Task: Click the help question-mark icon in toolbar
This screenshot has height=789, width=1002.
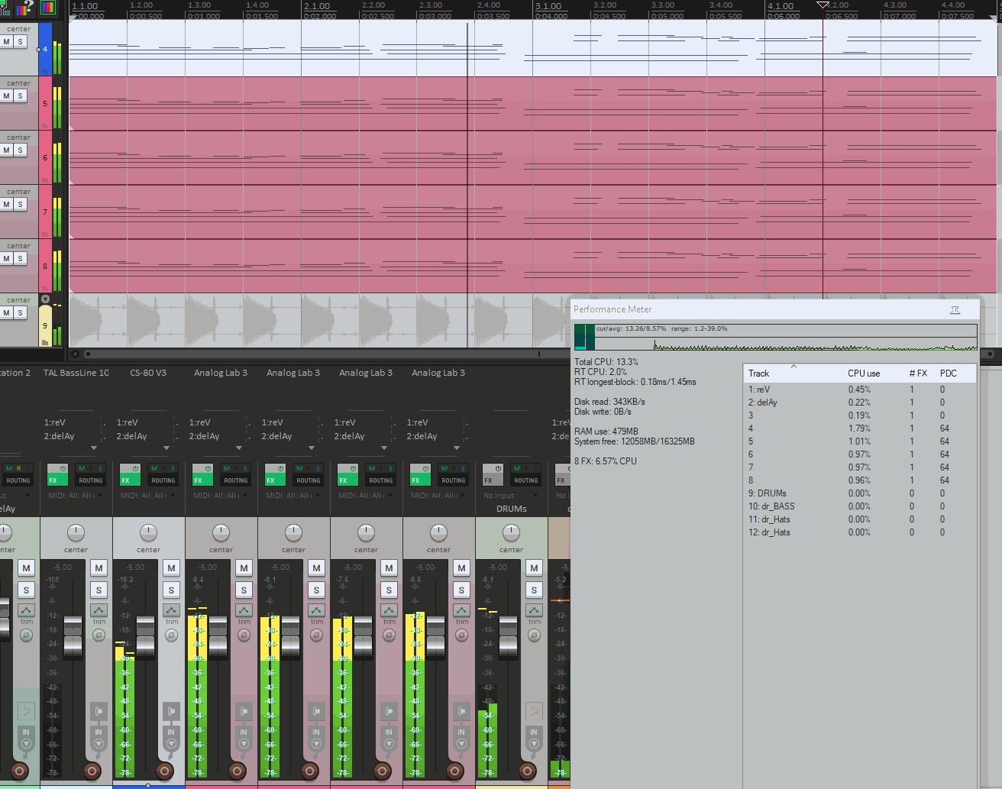Action: (x=27, y=8)
